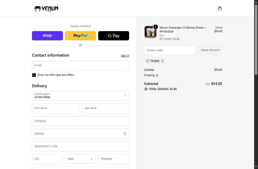This screenshot has width=258, height=169.
Task: Click the 8 oz size text
Action: 162,35
